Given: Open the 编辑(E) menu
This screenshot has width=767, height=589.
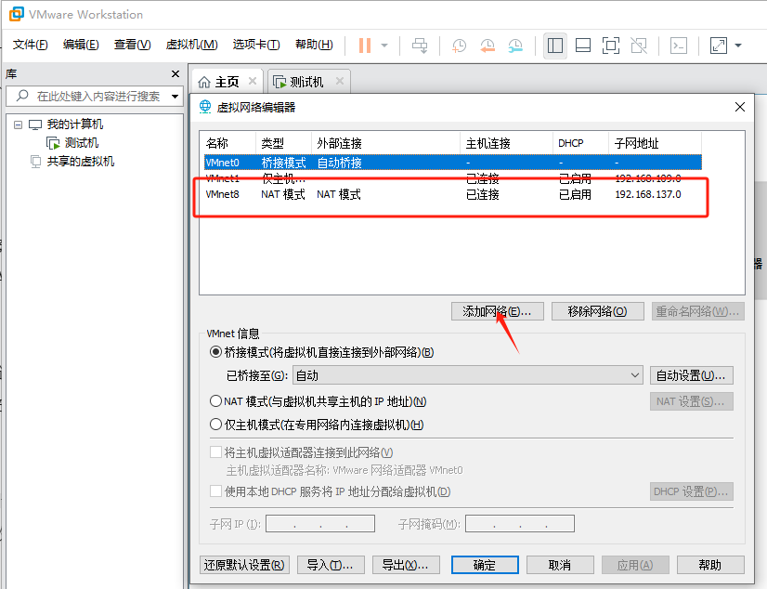Looking at the screenshot, I should 81,45.
